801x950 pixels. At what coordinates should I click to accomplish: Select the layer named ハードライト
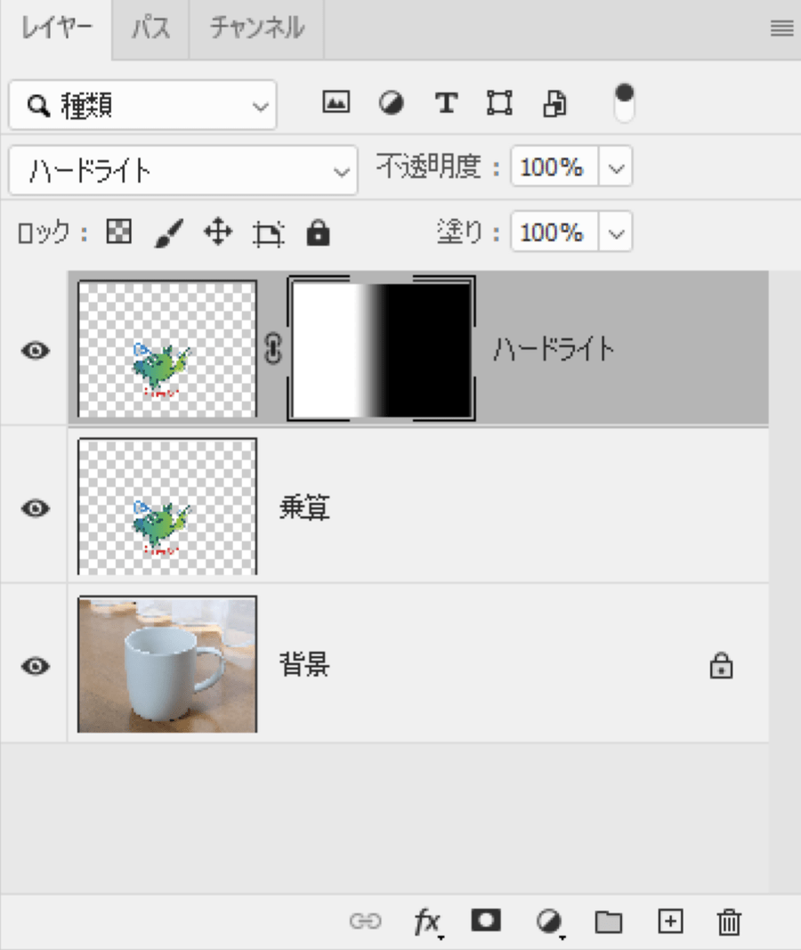pyautogui.click(x=554, y=349)
